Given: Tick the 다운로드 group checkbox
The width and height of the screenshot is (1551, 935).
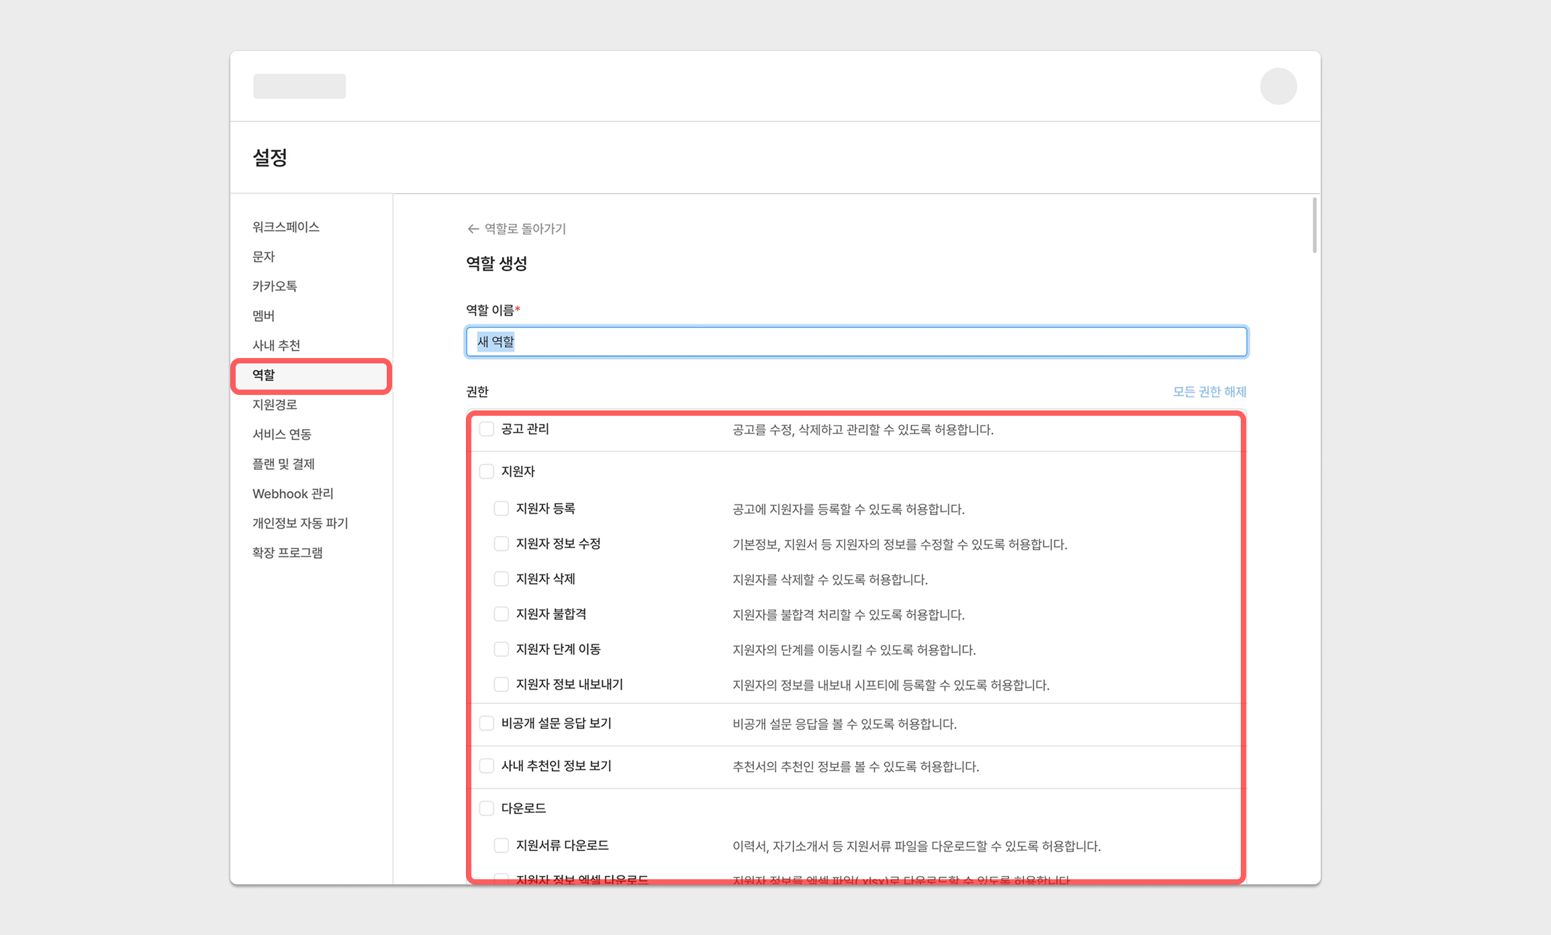Looking at the screenshot, I should tap(487, 808).
